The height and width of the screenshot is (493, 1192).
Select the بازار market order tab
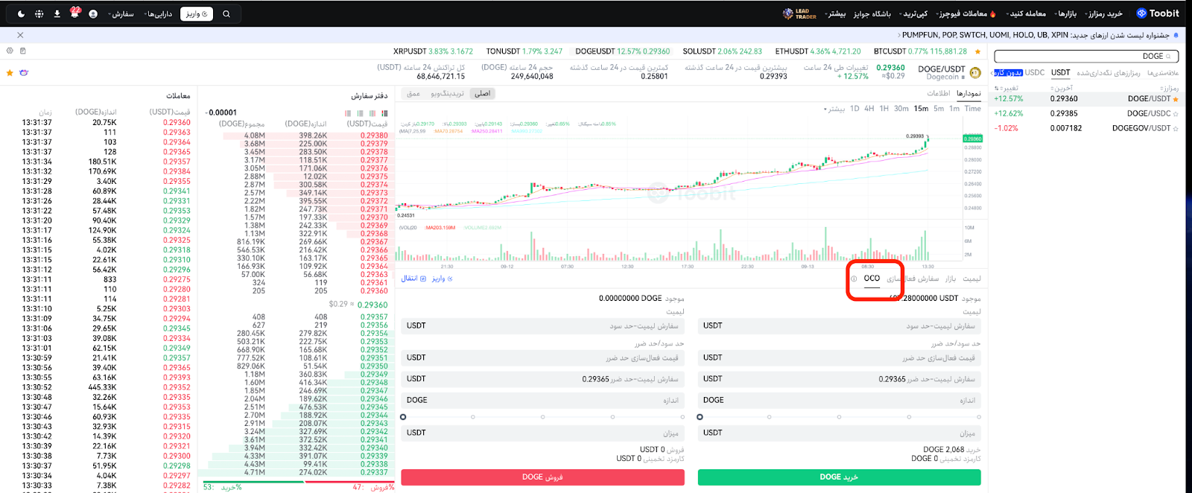pos(951,279)
